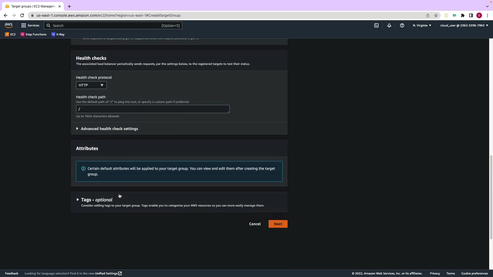Open X-Ray favorites shortcut
The image size is (493, 277).
coord(58,34)
